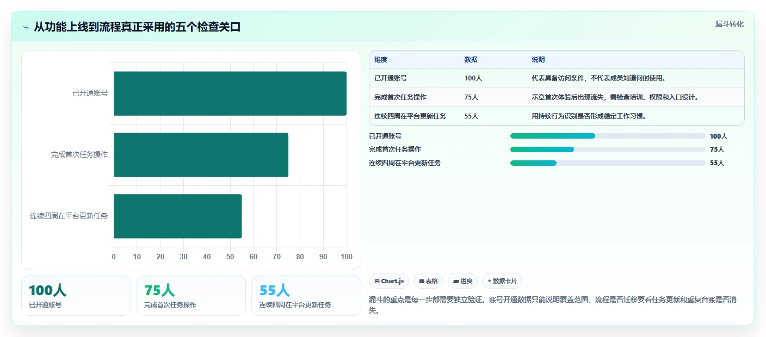
Task: Click description starting 用持续行为识别
Action: coord(589,116)
